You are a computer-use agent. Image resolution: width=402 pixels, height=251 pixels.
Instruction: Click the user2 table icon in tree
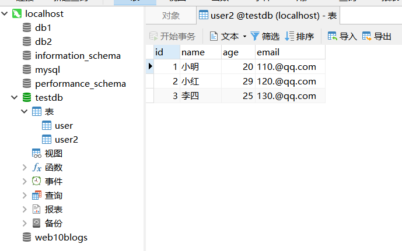tap(47, 140)
